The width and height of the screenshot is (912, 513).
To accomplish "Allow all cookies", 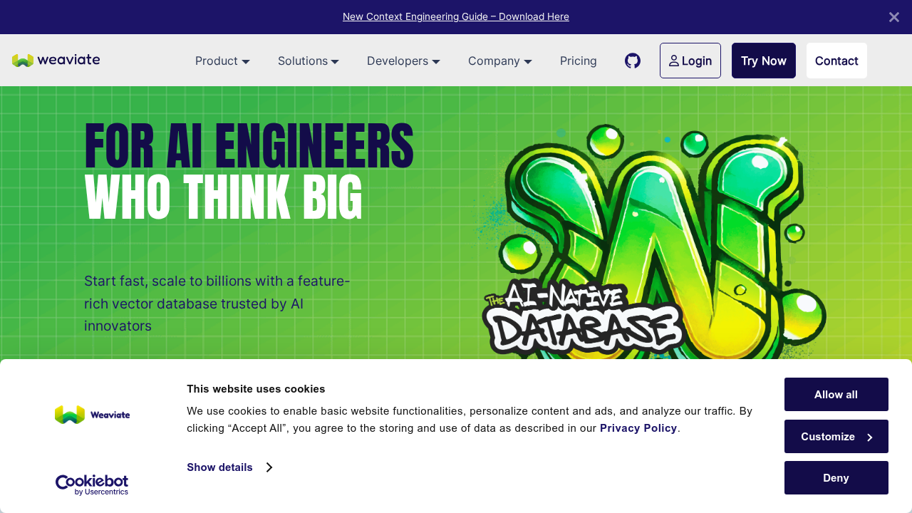I will 836,395.
